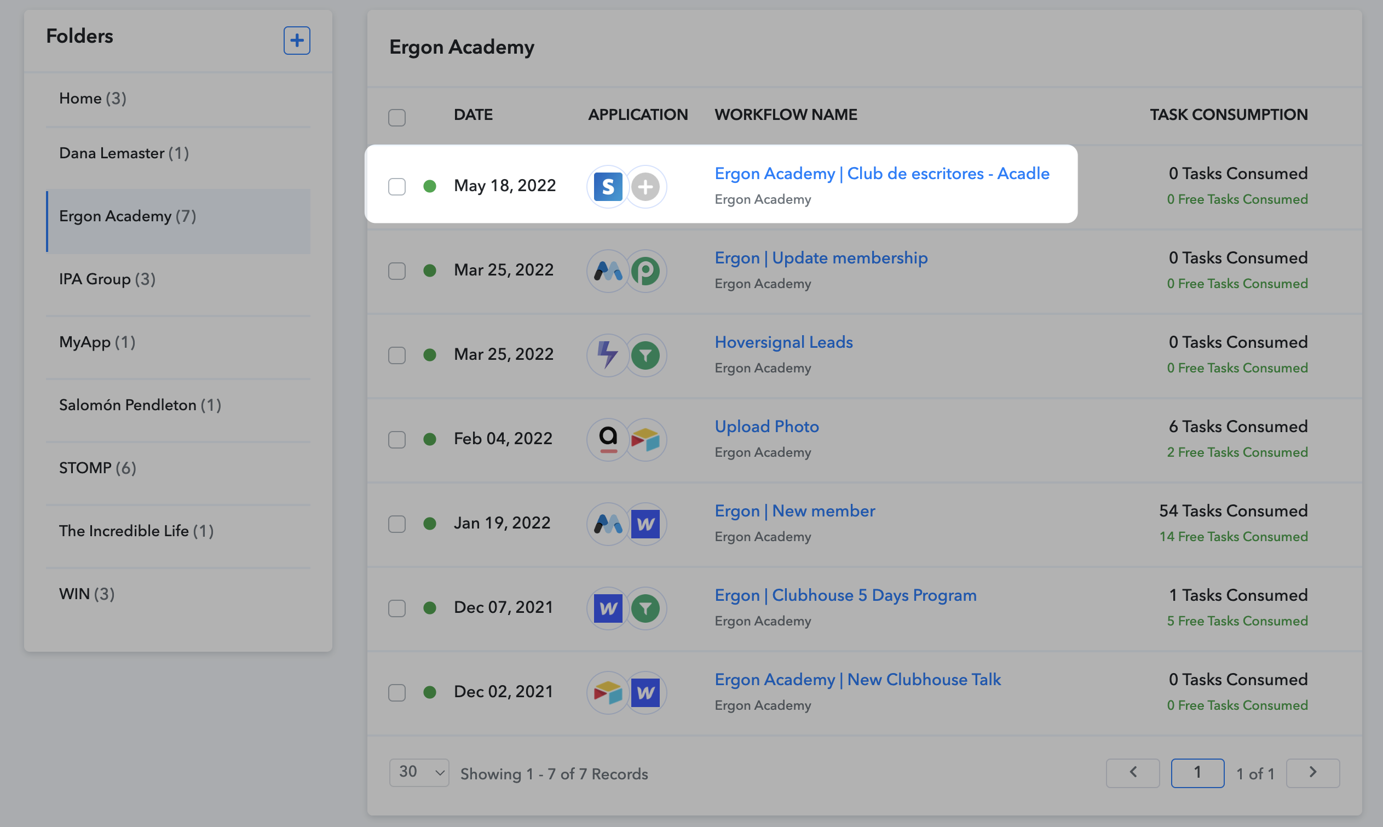This screenshot has height=827, width=1383.
Task: Click the trigger app icon in the Update membership row
Action: (608, 272)
